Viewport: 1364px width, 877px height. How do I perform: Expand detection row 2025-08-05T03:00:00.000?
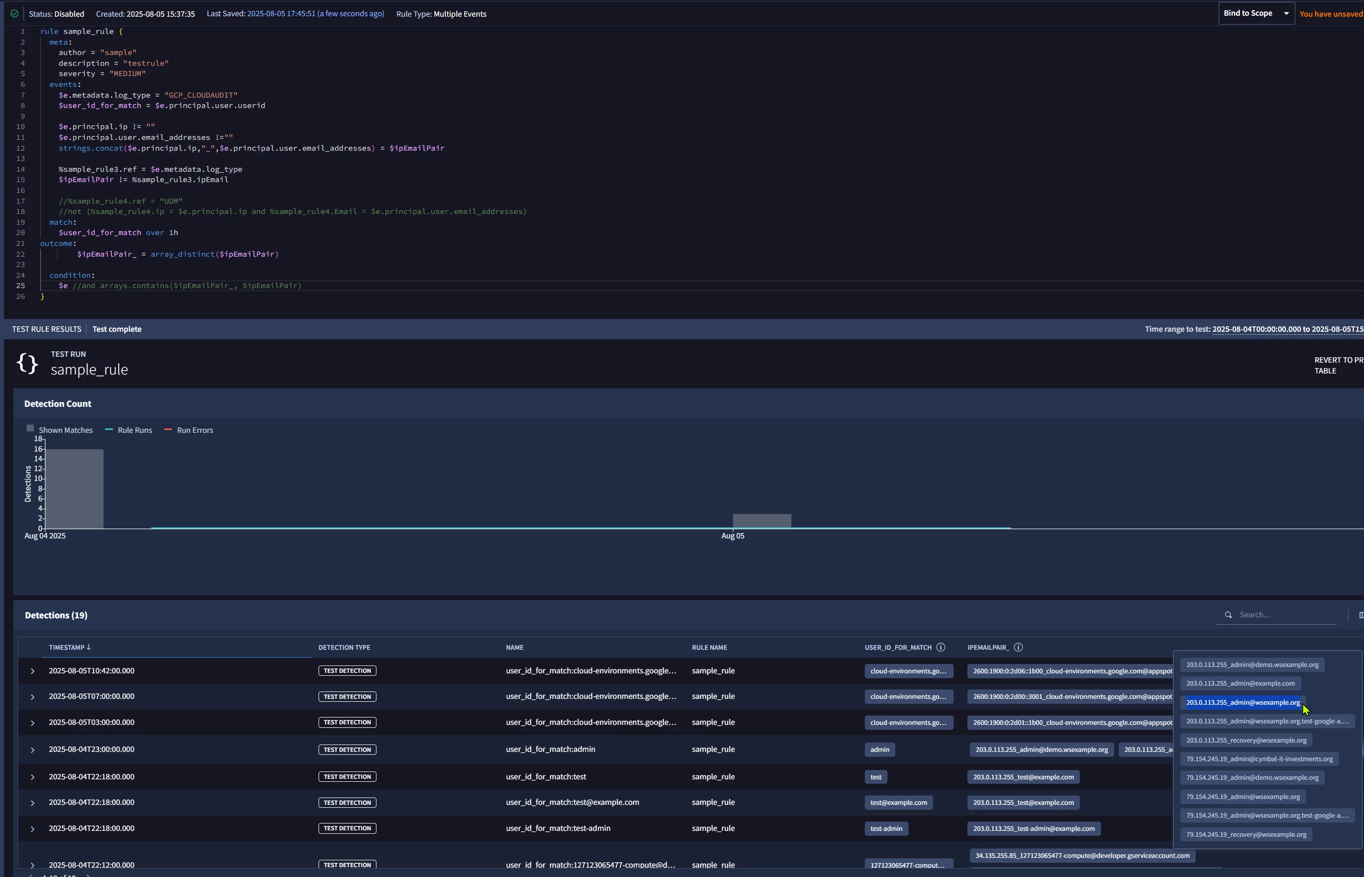click(32, 723)
